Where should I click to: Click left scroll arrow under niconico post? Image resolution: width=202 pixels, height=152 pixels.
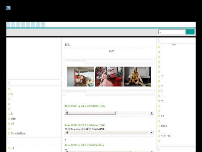[x=66, y=132]
